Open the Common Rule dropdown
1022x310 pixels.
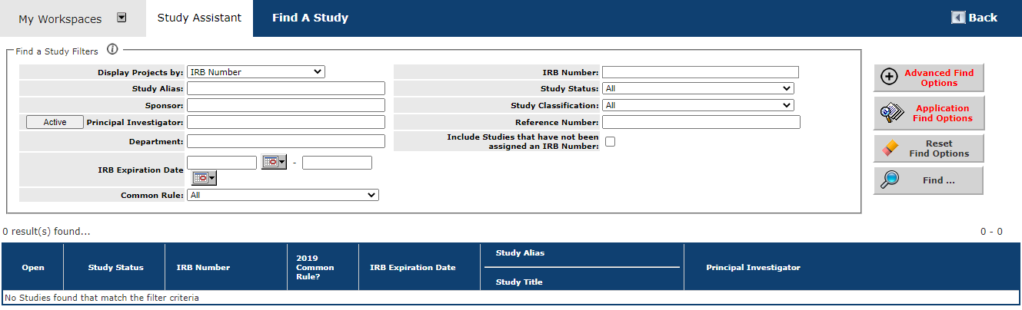point(283,195)
